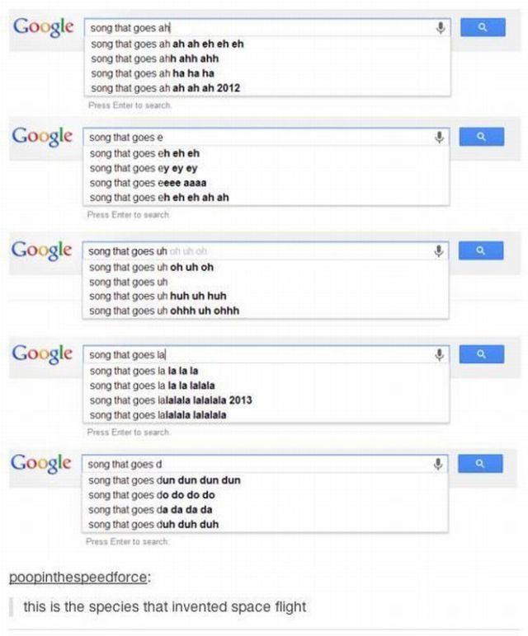The image size is (528, 636).
Task: Choose suggestion 'song that goes eh eh eh'
Action: point(144,153)
